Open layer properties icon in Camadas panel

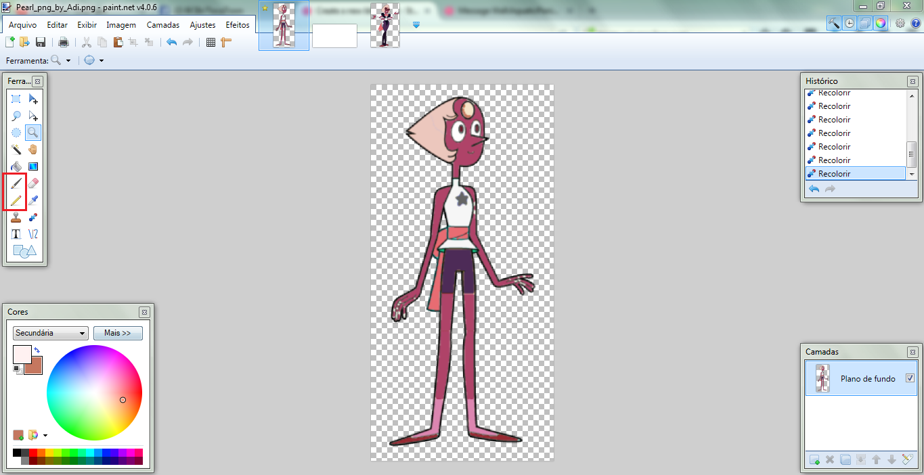pos(908,460)
